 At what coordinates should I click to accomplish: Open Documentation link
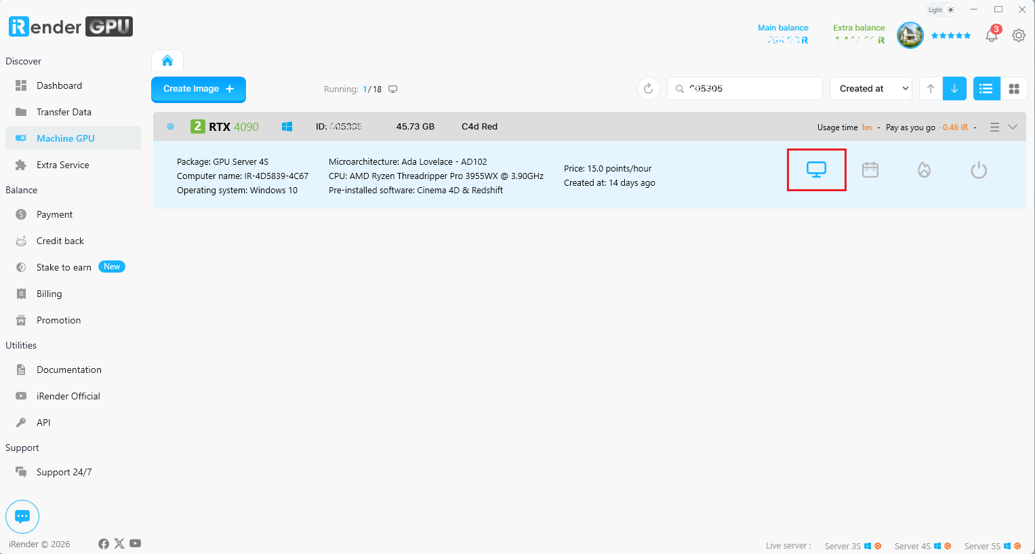pyautogui.click(x=73, y=370)
